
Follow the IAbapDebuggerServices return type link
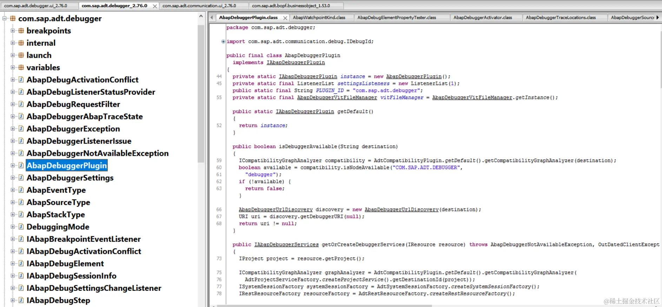coord(286,245)
